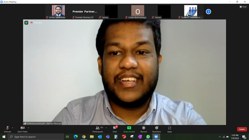Start Video camera toggle
The width and height of the screenshot is (249, 140).
tap(22, 129)
